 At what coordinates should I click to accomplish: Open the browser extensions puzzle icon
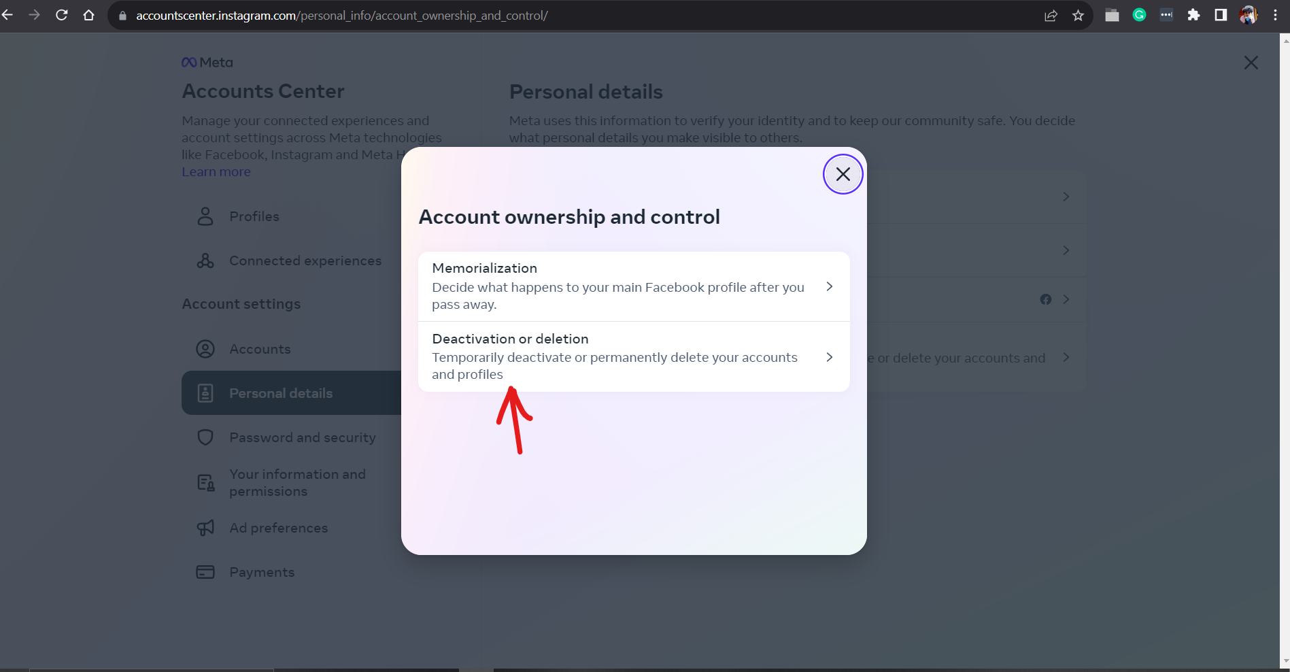click(1193, 15)
